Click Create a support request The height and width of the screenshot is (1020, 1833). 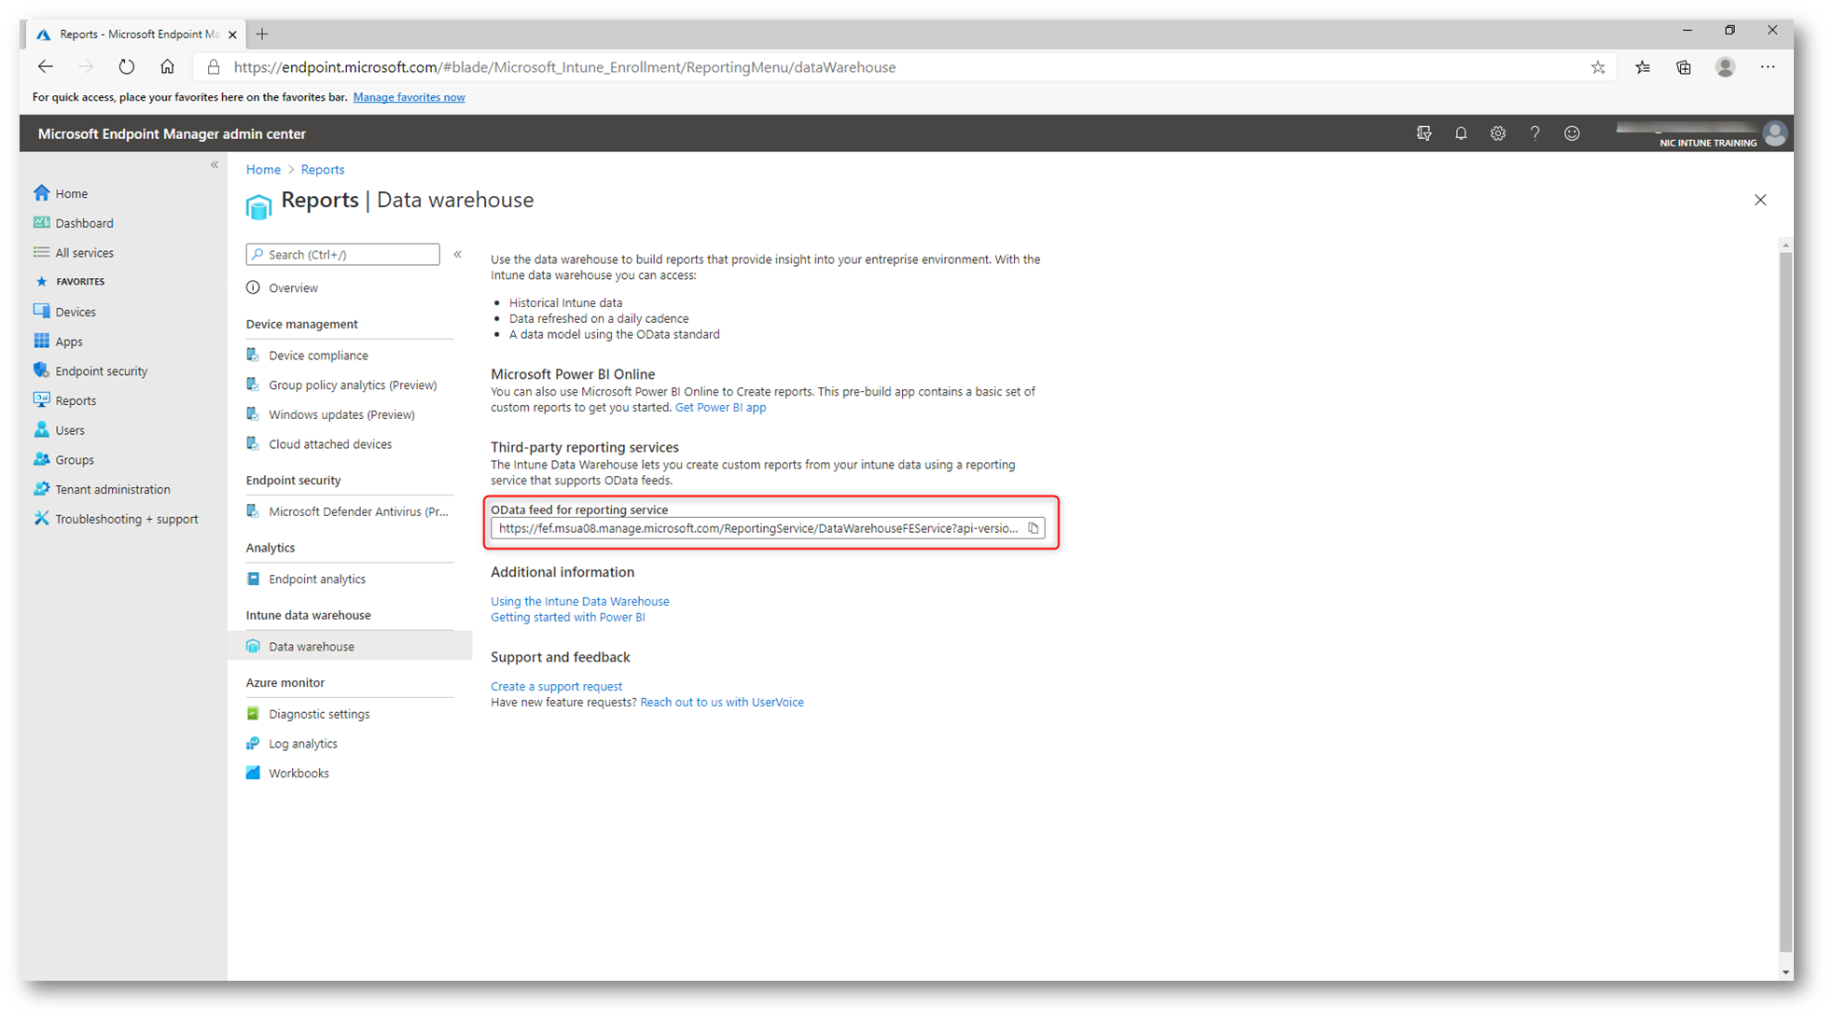[x=556, y=687]
